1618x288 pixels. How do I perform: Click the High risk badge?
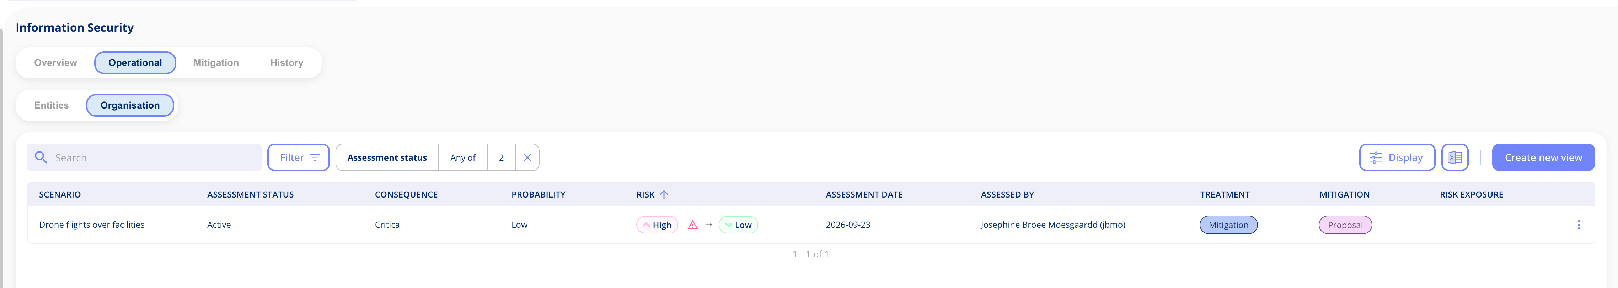(x=657, y=225)
